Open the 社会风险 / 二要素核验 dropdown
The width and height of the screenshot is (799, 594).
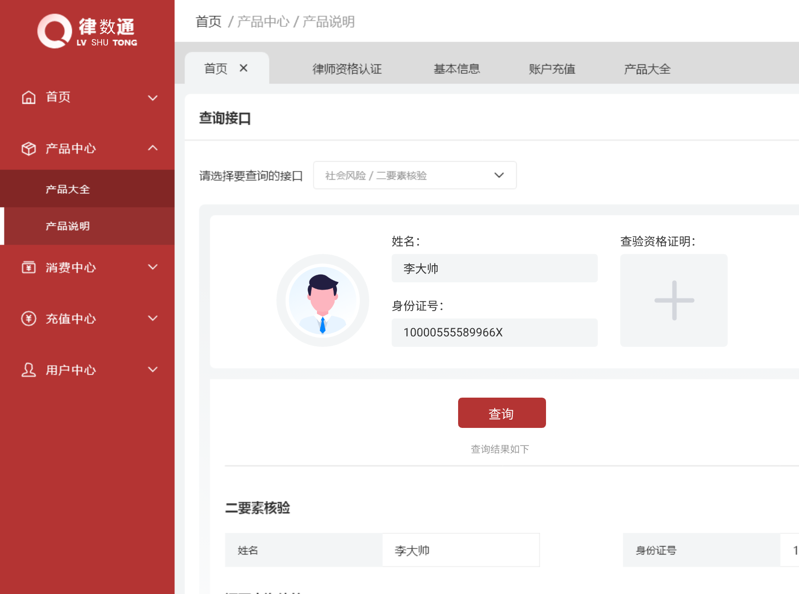coord(415,175)
